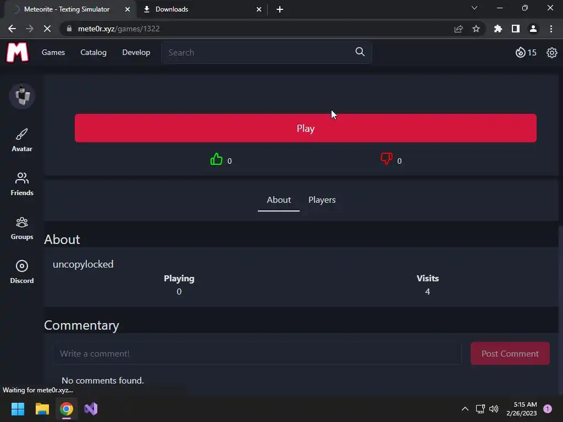Show hidden tray icons chevron

pyautogui.click(x=465, y=409)
